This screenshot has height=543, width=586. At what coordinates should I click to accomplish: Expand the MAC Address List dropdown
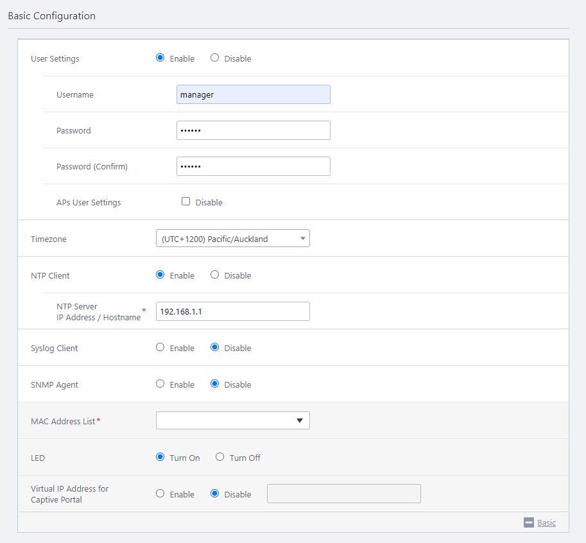232,420
